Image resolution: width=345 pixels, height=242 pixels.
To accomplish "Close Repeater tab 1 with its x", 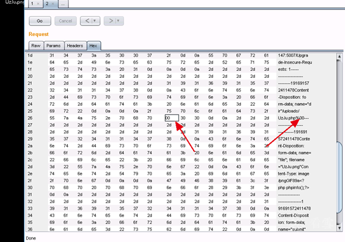I will click(38, 4).
